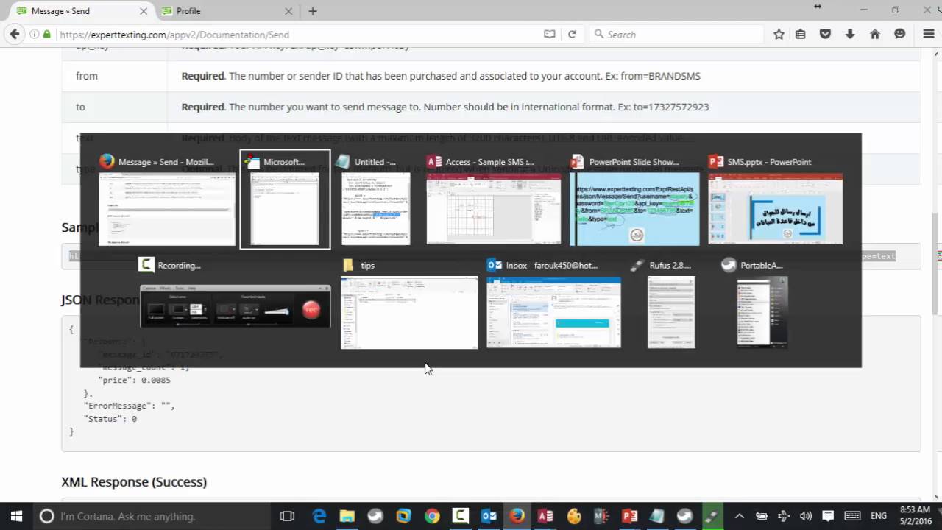Click the Firefox taskbar icon
Screen dimensions: 942x530
click(x=517, y=516)
